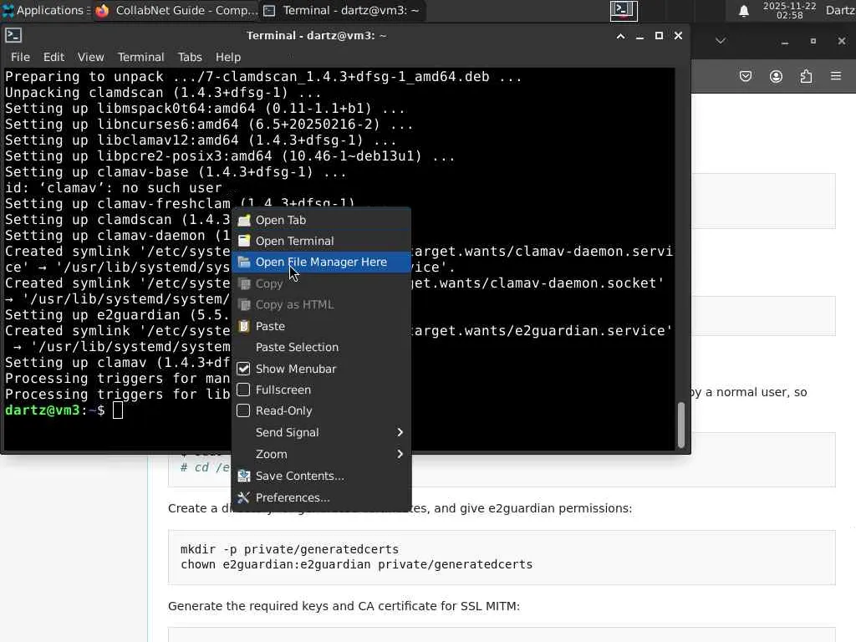Click the terminal launcher icon in the top panel
Viewport: 856px width, 642px height.
624,10
